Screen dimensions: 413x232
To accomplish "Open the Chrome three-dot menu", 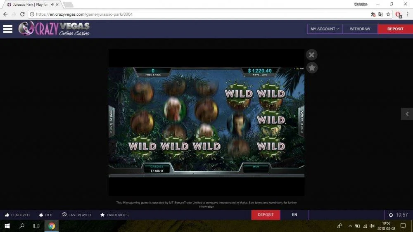I will [408, 14].
